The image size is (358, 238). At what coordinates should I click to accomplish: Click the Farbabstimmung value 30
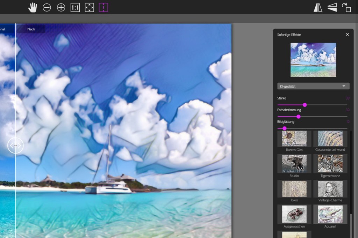[348, 110]
